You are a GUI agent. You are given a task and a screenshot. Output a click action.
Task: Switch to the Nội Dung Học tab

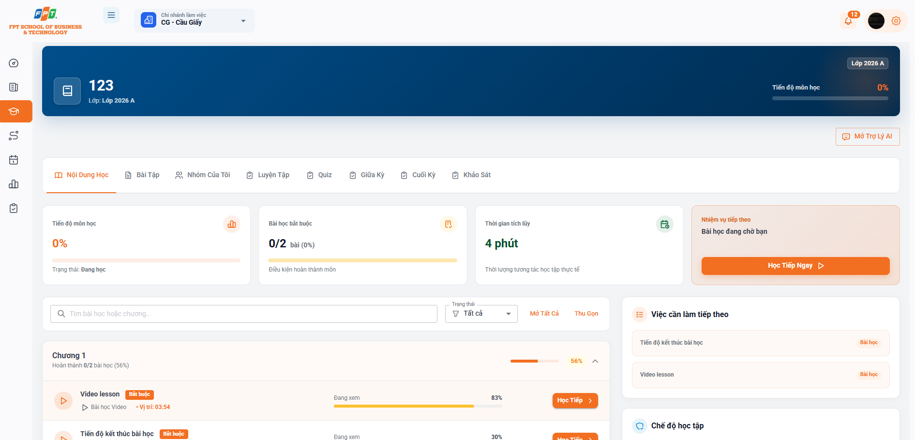coord(81,175)
